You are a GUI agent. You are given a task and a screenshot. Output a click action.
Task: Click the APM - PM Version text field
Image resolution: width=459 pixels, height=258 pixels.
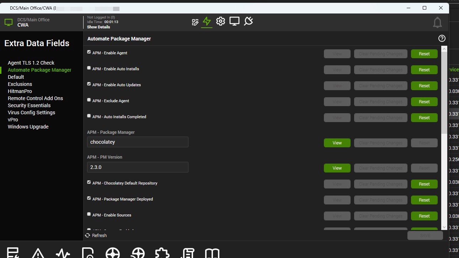[138, 167]
